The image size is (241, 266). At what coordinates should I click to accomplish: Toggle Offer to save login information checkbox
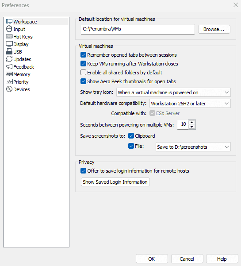click(x=83, y=171)
